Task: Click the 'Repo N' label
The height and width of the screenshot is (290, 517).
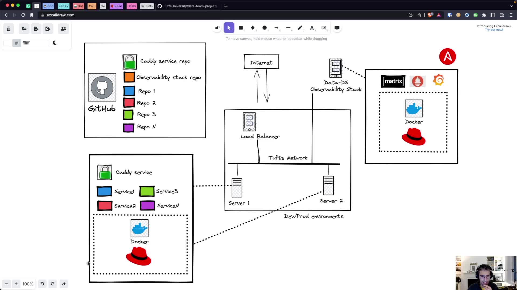Action: tap(146, 127)
